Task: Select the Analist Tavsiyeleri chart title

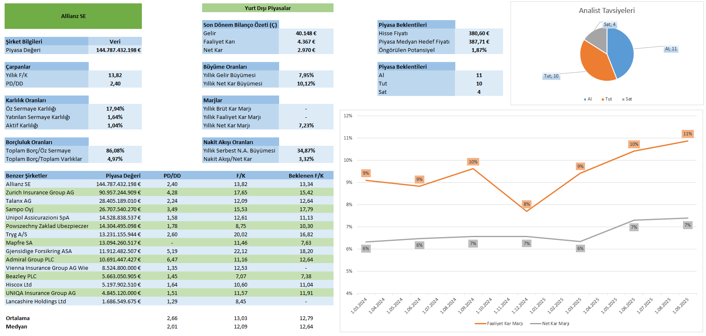Action: pyautogui.click(x=607, y=10)
